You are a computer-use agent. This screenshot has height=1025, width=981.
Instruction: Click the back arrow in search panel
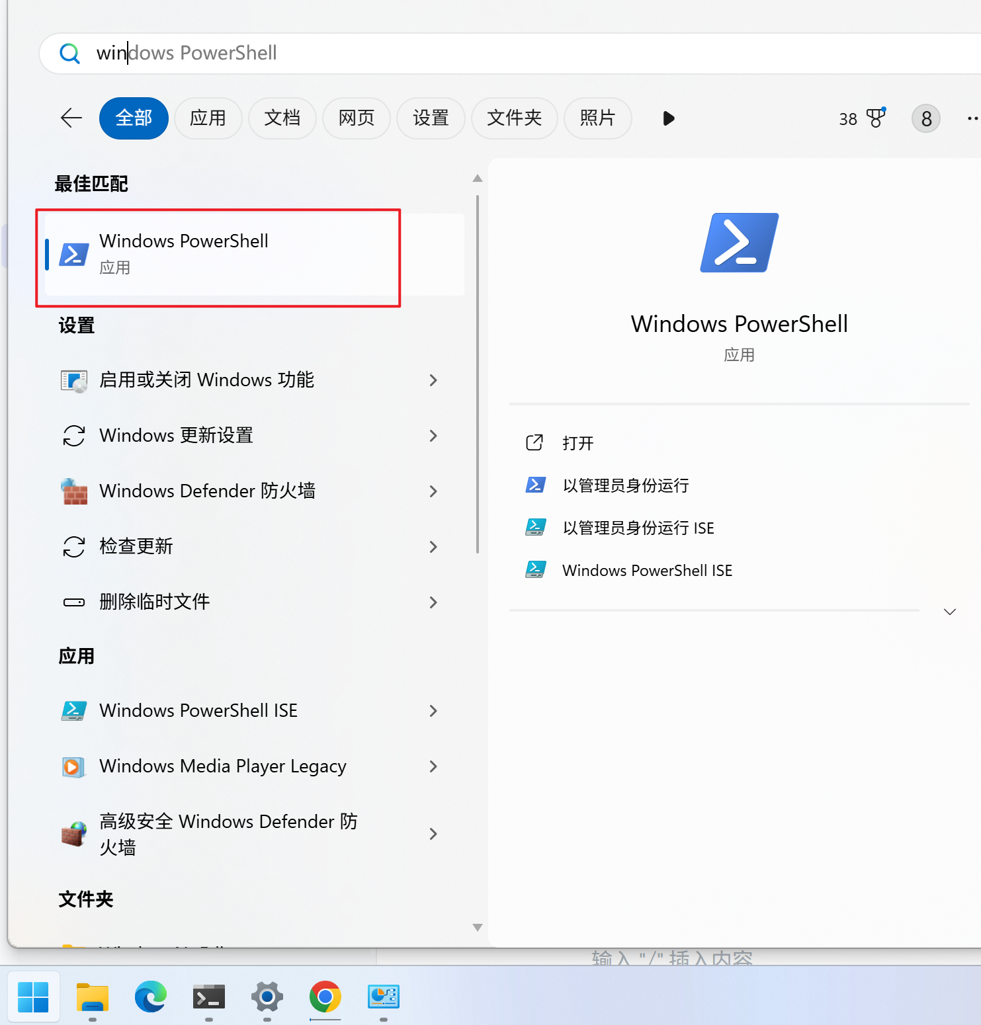71,118
